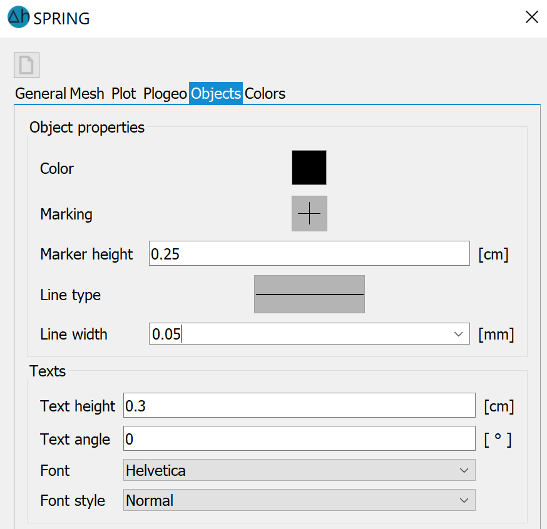Open the Font style dropdown showing Normal
547x529 pixels.
[299, 500]
